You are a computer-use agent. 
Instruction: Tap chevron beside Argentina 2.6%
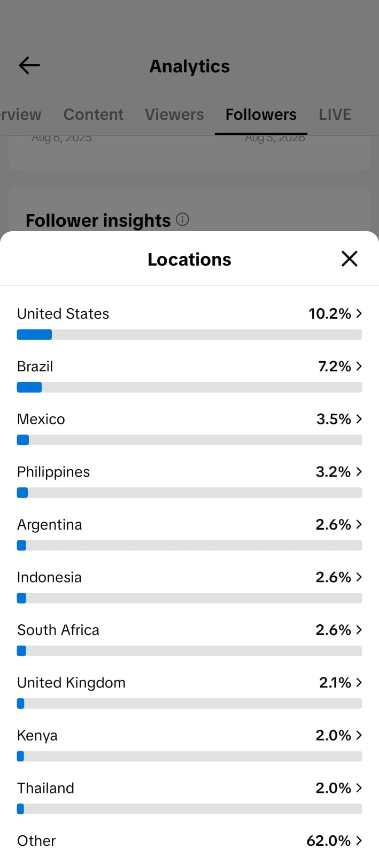[359, 524]
